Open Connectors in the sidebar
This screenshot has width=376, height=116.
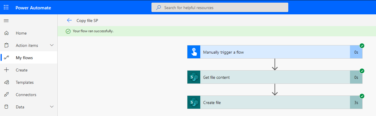[x=29, y=95]
